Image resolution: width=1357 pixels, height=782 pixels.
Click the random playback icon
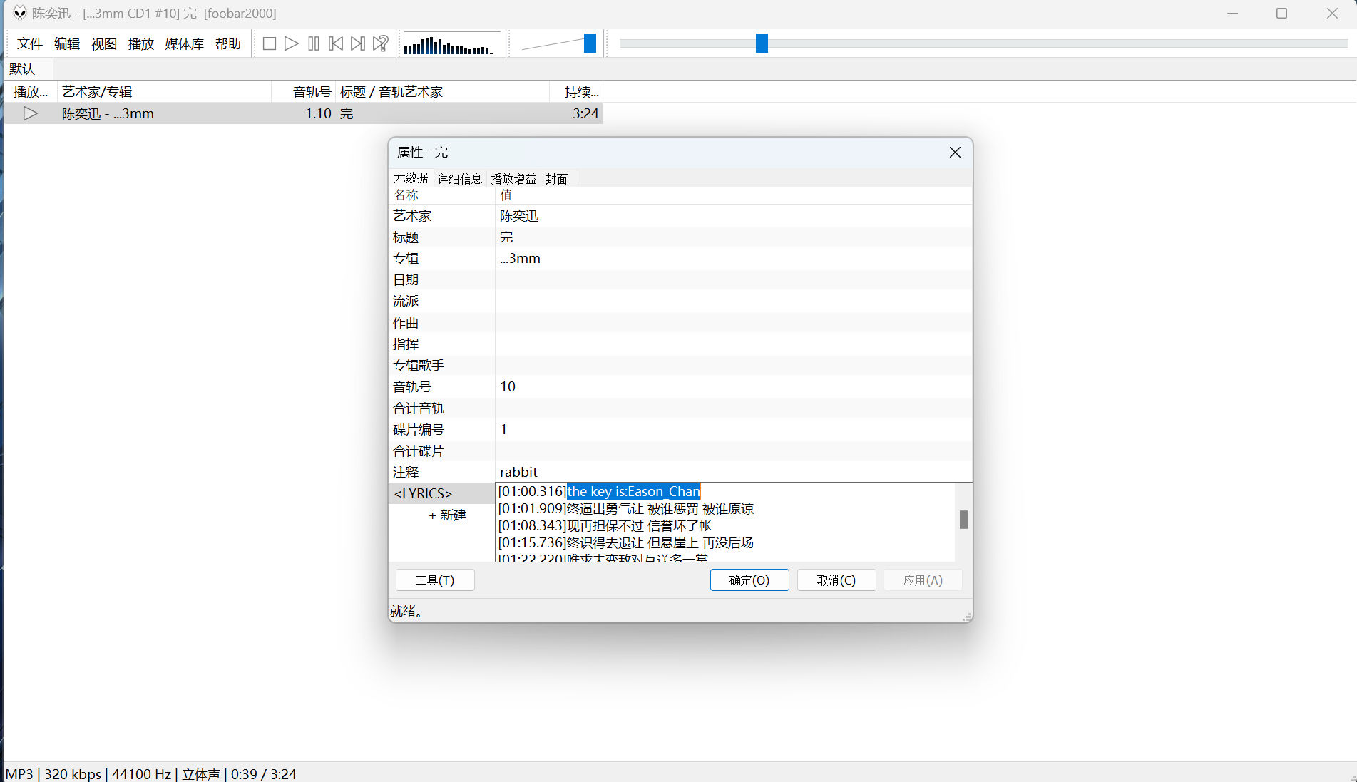(381, 43)
